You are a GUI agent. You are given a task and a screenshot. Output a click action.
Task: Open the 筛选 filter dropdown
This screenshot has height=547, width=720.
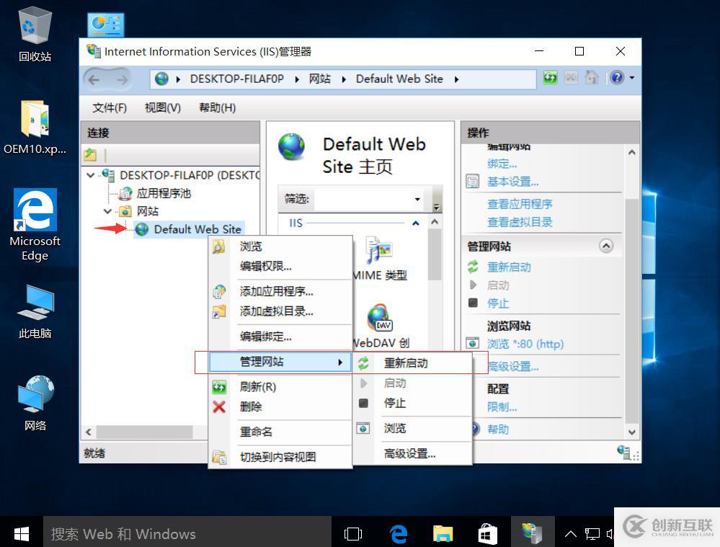(x=417, y=199)
